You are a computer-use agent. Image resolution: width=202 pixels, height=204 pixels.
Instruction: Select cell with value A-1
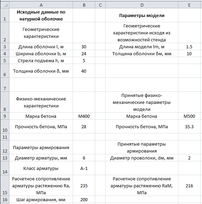coord(84,168)
